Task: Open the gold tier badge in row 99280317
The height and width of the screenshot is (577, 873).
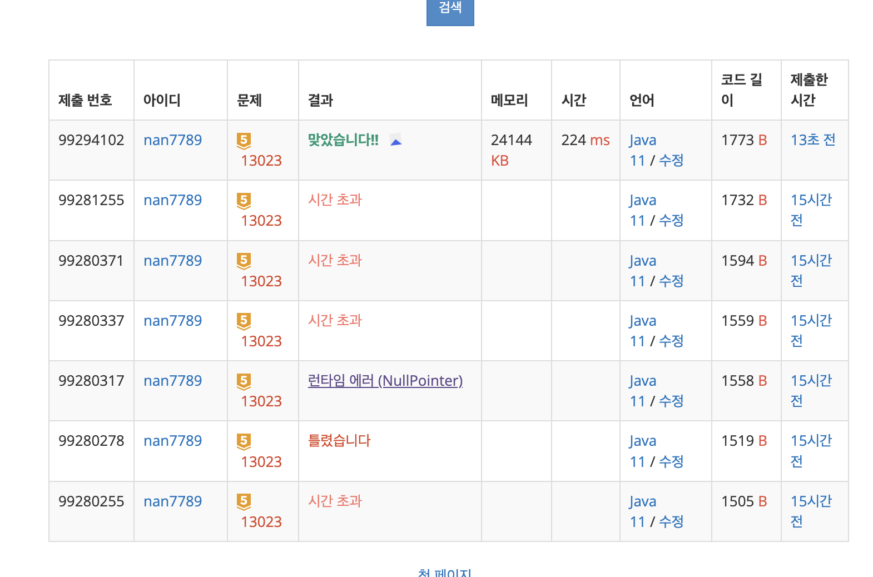Action: pyautogui.click(x=244, y=381)
